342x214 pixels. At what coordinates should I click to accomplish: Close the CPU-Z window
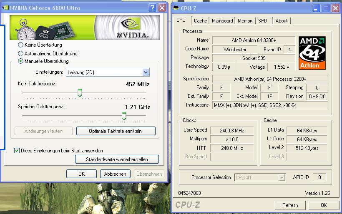335,8
